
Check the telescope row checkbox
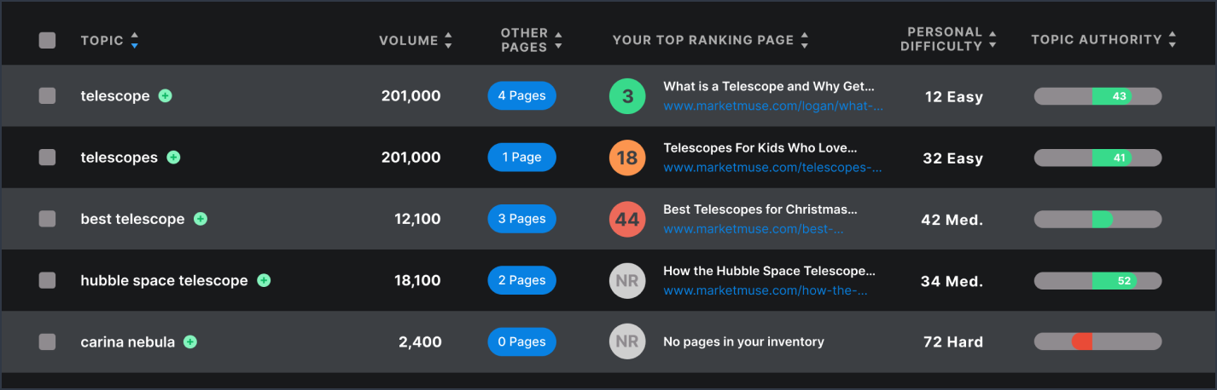click(x=47, y=96)
